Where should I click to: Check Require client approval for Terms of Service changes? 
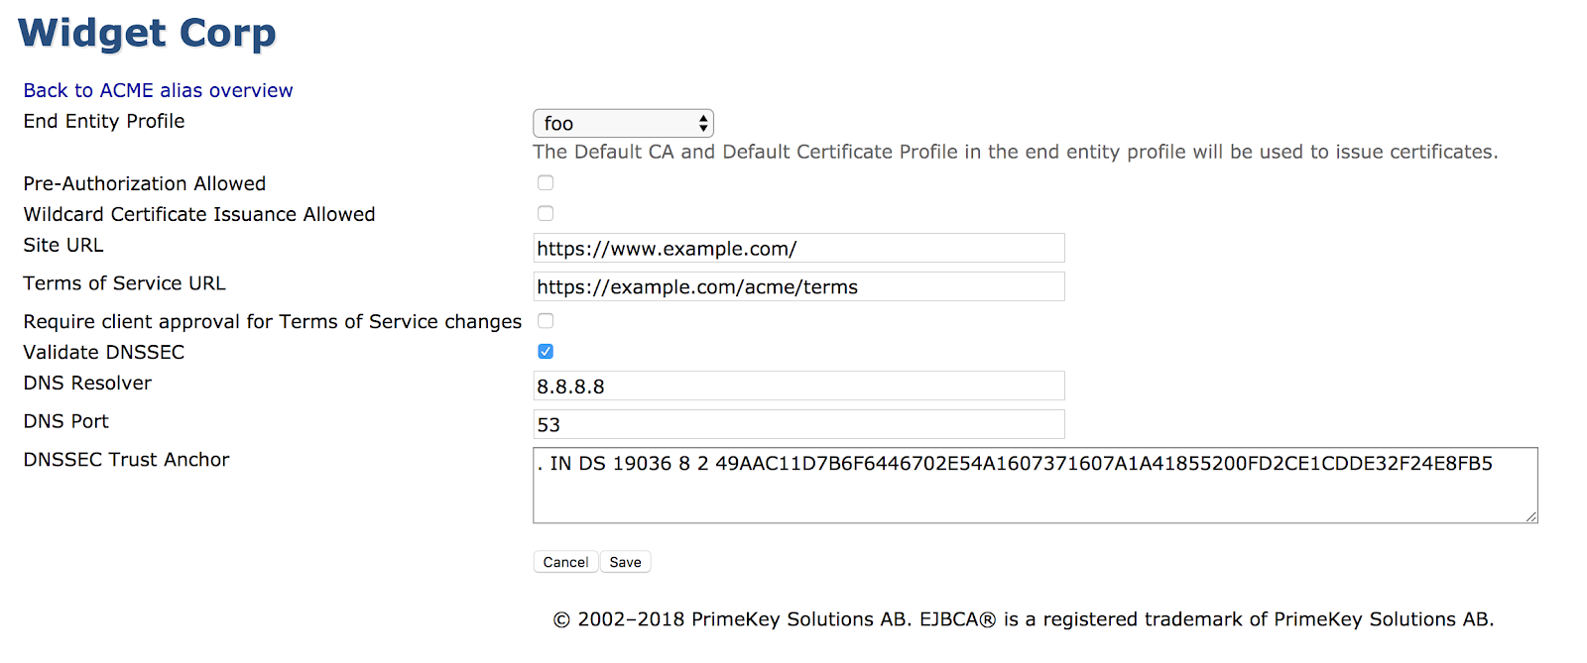click(545, 320)
